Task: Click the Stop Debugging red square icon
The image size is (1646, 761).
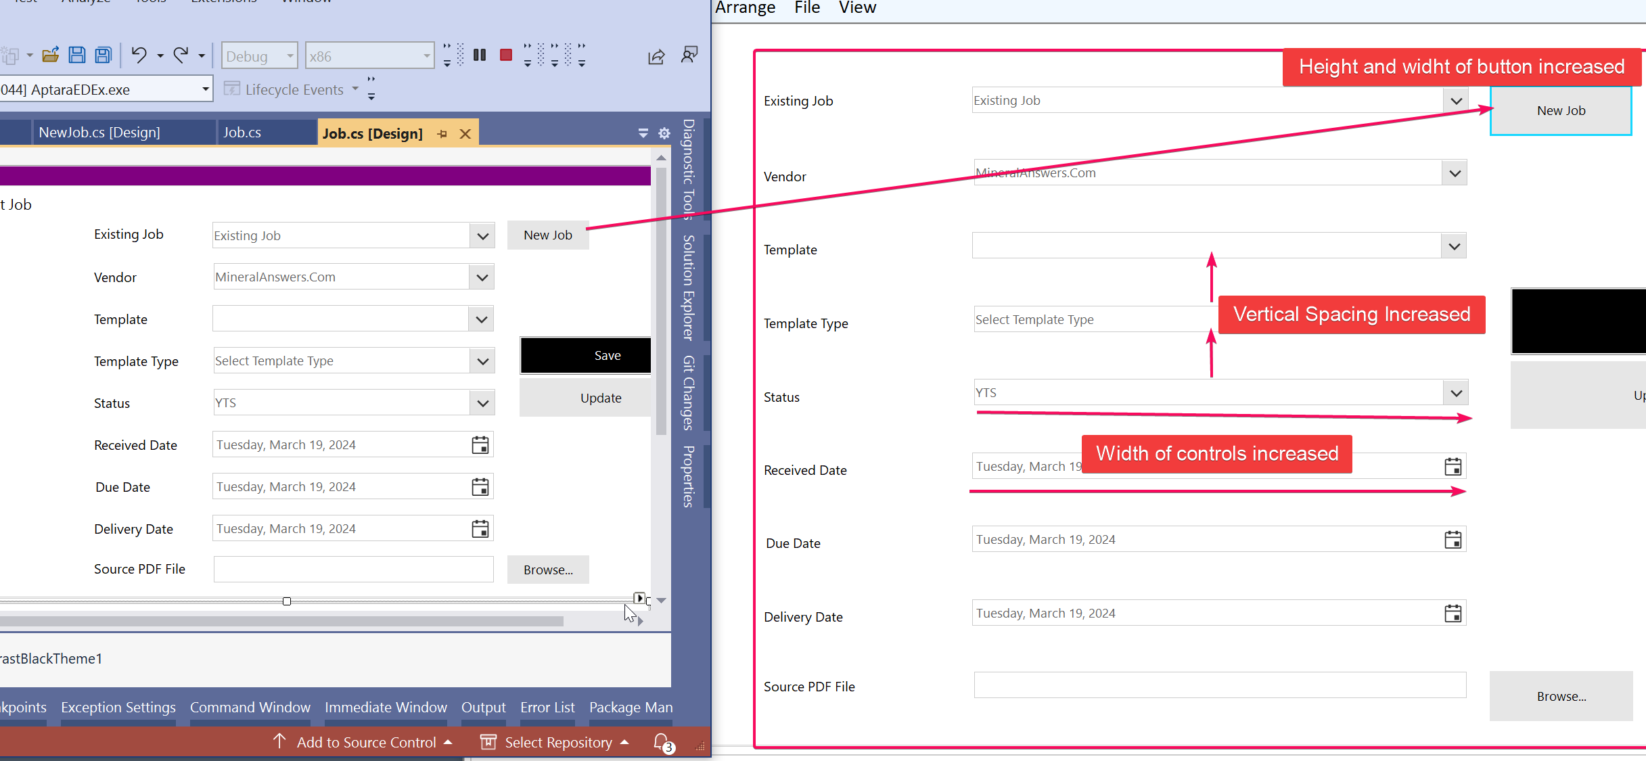Action: (505, 55)
